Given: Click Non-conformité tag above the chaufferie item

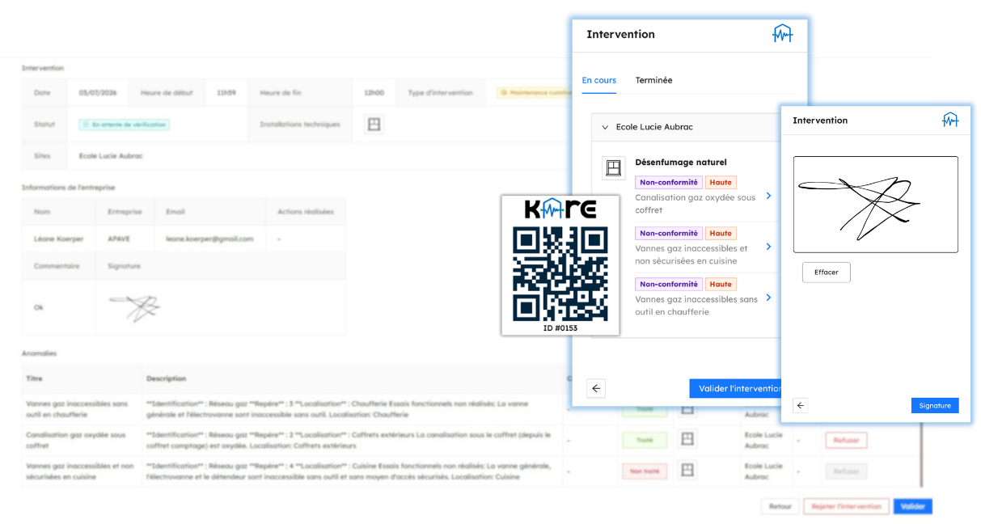Looking at the screenshot, I should (x=669, y=285).
